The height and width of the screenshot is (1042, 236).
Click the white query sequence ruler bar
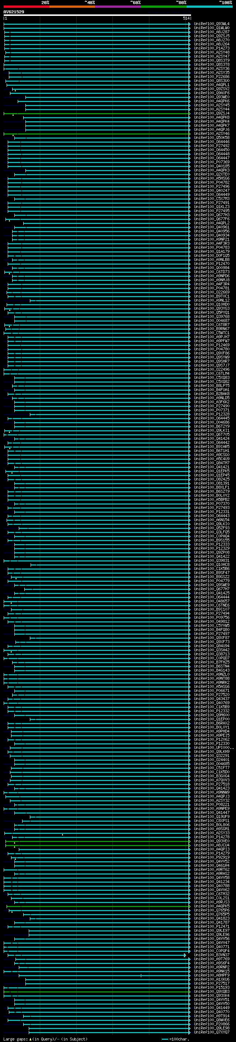coord(97,15)
